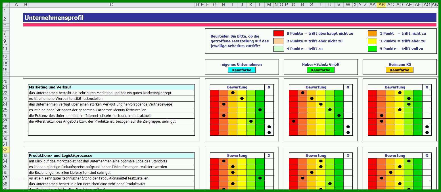Select the highlighted AB column header

[x=382, y=5]
